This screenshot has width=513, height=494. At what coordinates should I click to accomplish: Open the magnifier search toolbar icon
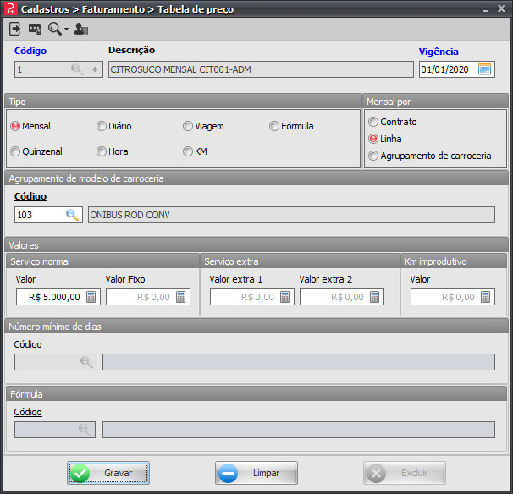point(55,29)
